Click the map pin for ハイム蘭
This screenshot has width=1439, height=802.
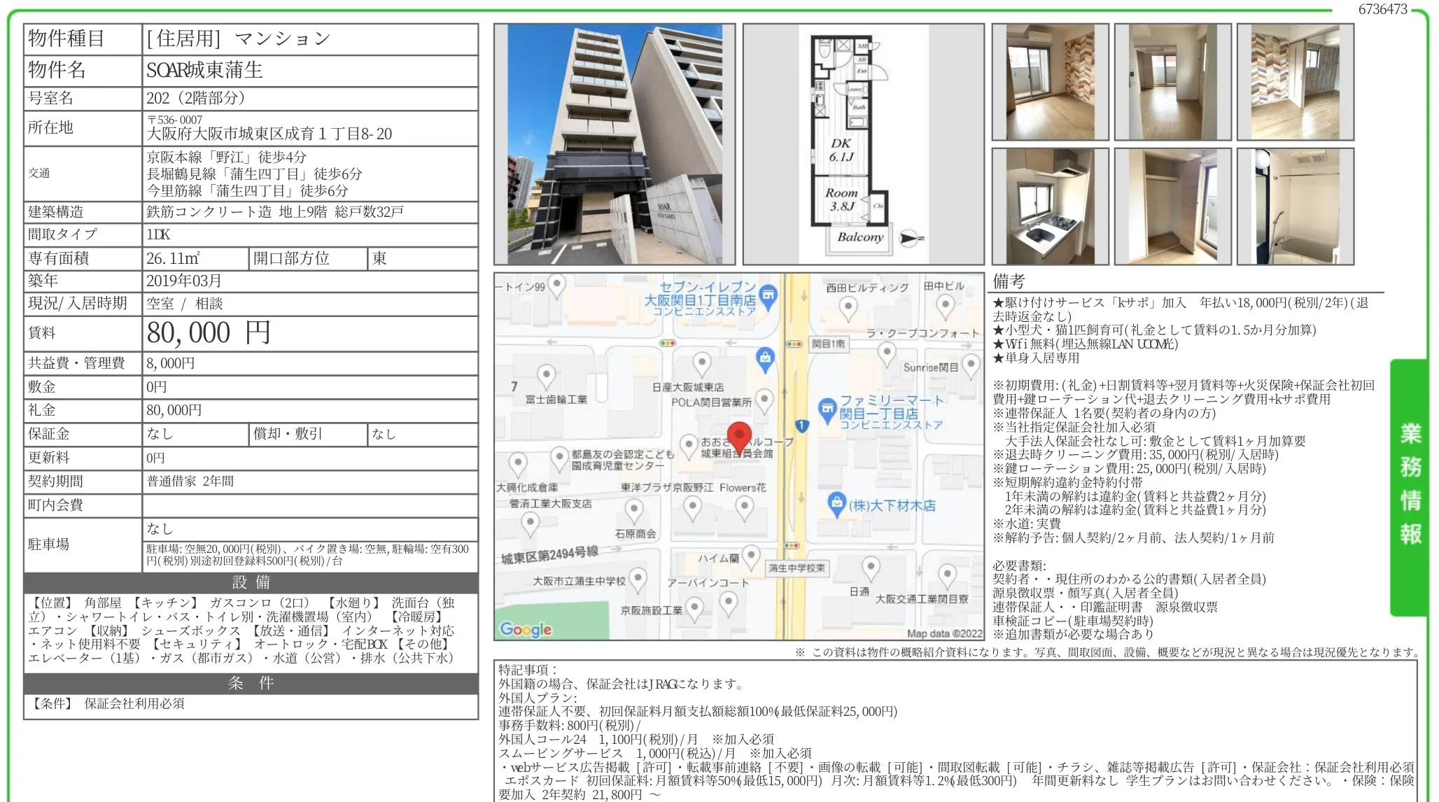click(751, 558)
